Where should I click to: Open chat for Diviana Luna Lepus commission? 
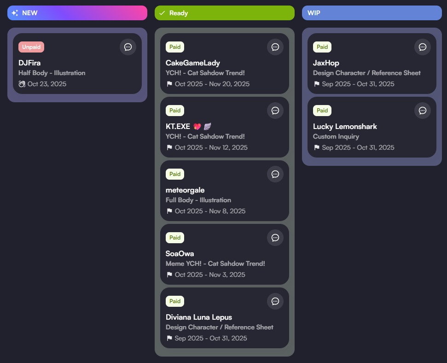(275, 301)
